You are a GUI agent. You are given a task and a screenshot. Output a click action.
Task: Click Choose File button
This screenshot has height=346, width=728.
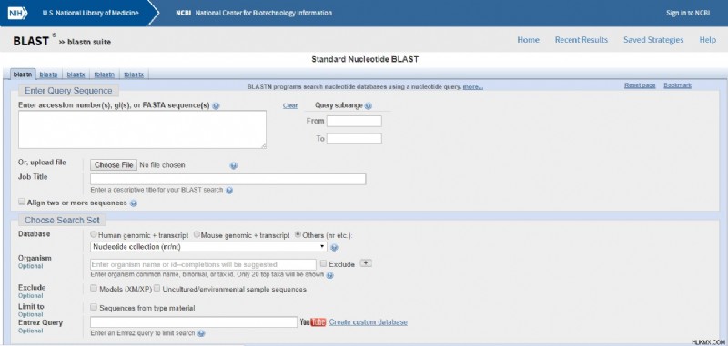pyautogui.click(x=114, y=165)
